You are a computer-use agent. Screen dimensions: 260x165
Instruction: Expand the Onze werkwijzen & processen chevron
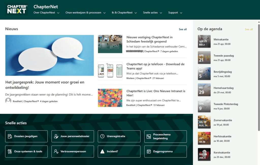pos(104,13)
